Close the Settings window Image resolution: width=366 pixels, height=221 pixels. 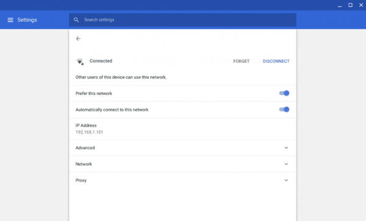[x=361, y=5]
